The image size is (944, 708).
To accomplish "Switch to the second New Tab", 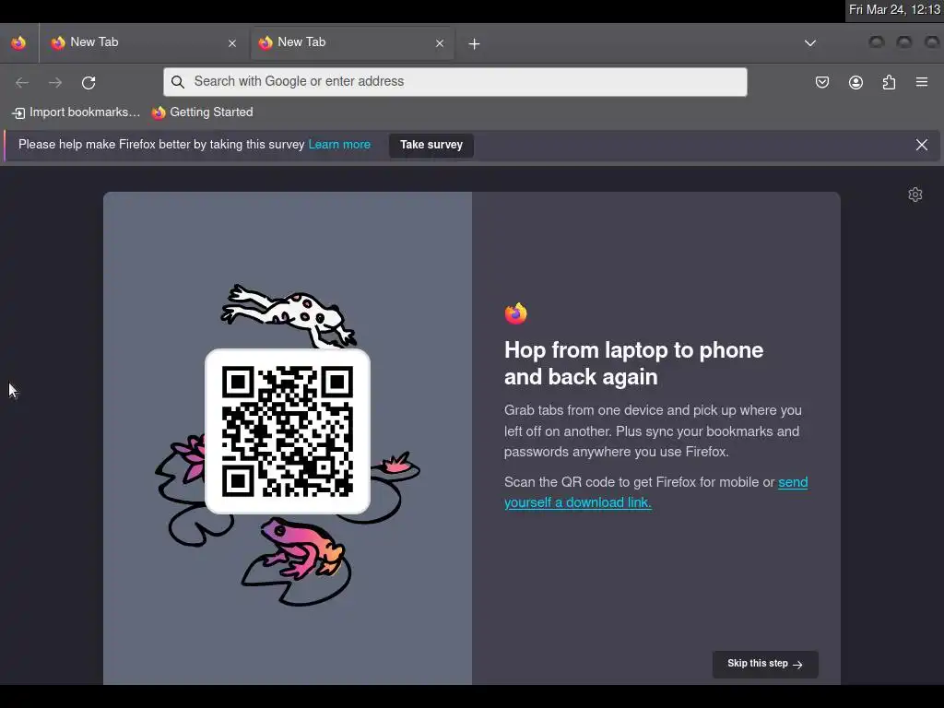I will coord(352,42).
